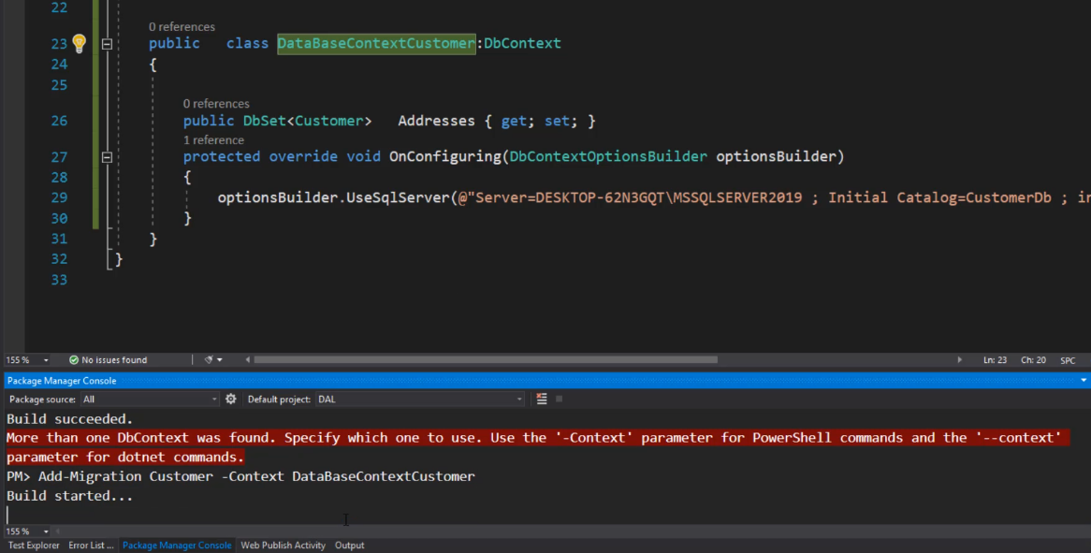This screenshot has height=553, width=1091.
Task: Switch to the Test Explorer tab
Action: (x=34, y=546)
